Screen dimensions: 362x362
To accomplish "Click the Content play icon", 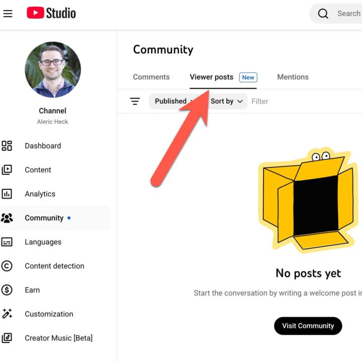I will pyautogui.click(x=7, y=170).
